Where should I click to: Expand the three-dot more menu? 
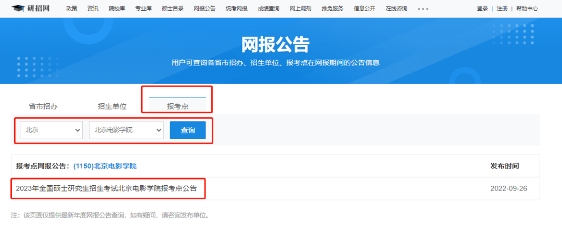click(423, 9)
